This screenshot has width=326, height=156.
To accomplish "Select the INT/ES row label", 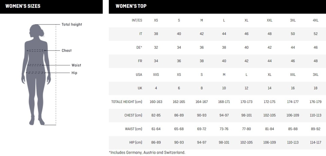I will 137,20.
